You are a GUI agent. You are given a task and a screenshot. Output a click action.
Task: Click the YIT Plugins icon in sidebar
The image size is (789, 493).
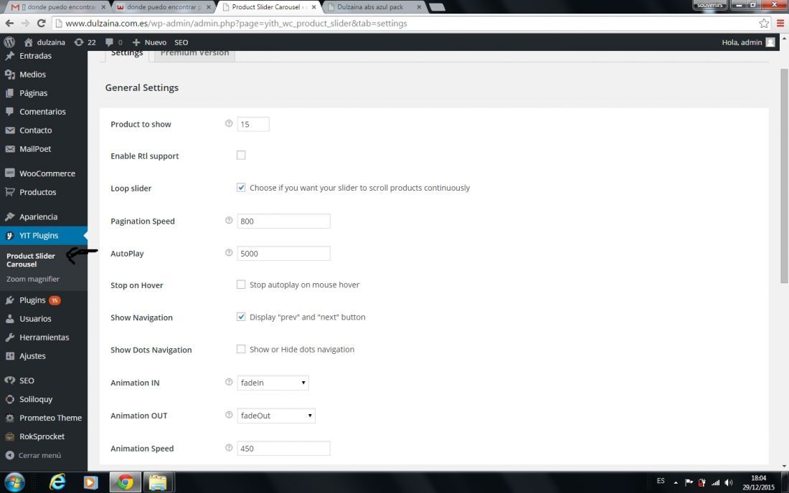click(x=9, y=235)
